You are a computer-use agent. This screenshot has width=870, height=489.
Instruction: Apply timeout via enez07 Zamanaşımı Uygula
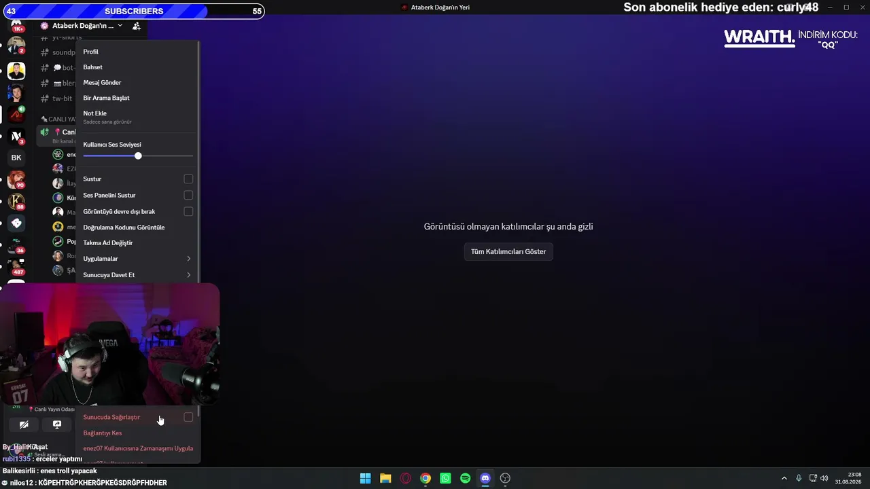click(137, 448)
